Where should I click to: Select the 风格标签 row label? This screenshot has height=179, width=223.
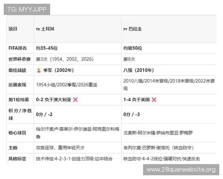click(17, 159)
